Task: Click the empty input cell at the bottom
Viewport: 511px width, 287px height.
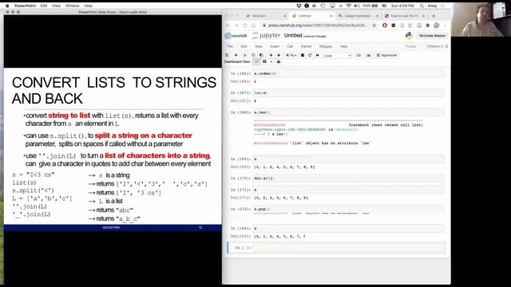Action: tap(349, 248)
